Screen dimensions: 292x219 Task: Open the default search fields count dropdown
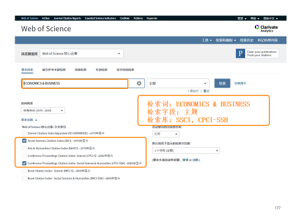tap(186, 151)
